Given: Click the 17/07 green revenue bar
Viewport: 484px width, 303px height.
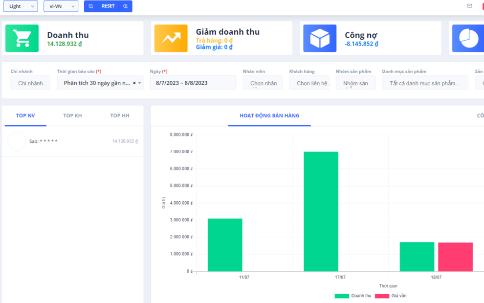Looking at the screenshot, I should coord(321,211).
